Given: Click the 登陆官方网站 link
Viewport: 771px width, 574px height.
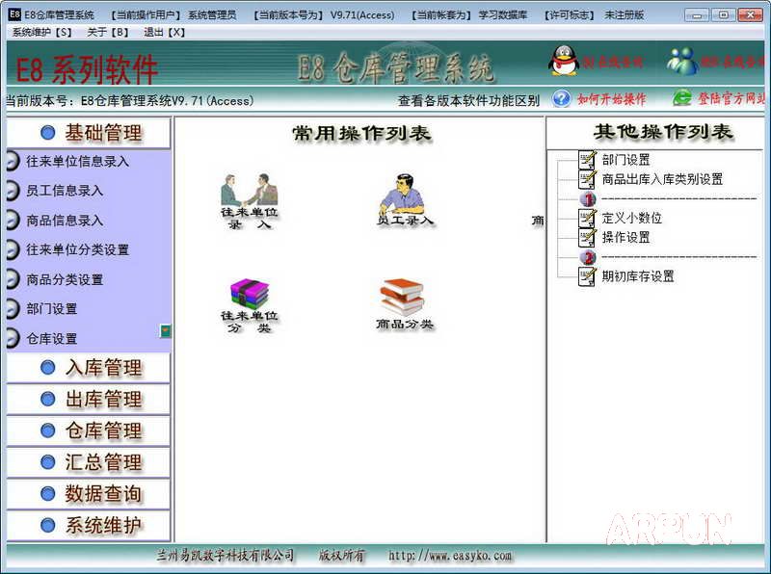Looking at the screenshot, I should tap(731, 99).
